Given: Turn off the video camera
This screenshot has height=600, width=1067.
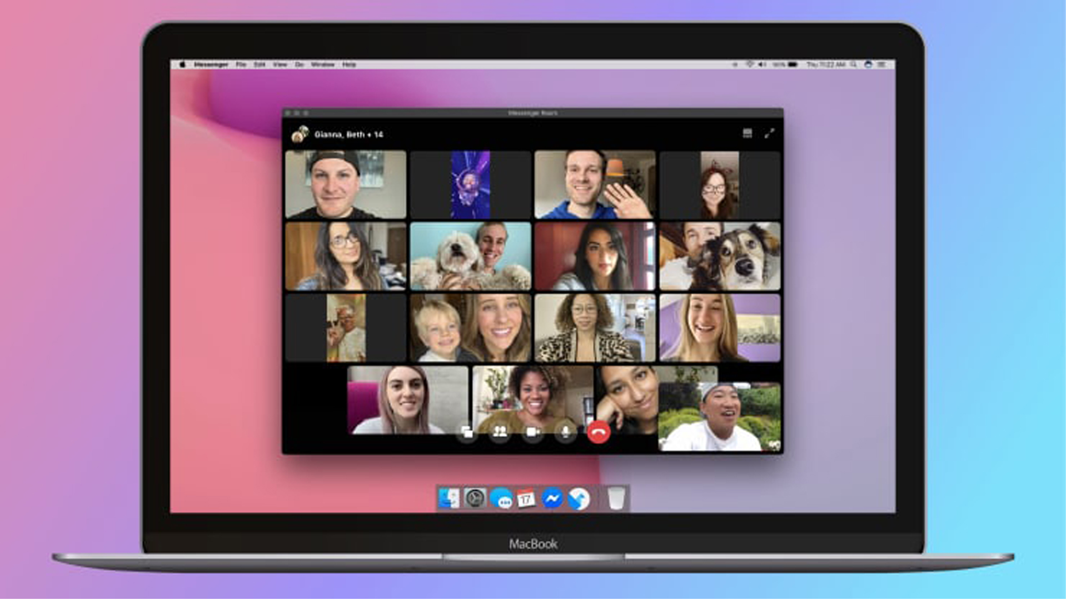Looking at the screenshot, I should (x=532, y=432).
